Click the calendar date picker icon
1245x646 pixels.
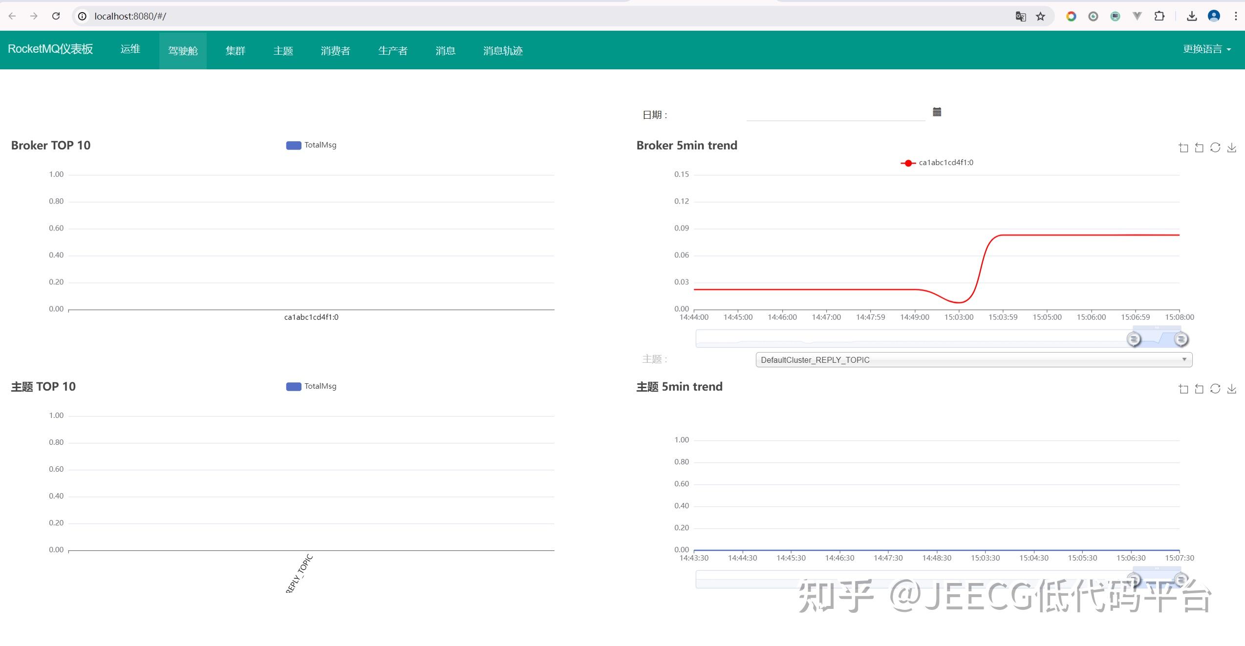pos(937,112)
